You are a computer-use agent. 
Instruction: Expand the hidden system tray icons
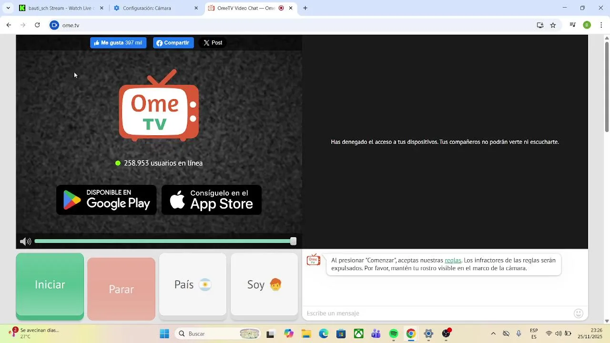[x=493, y=334]
